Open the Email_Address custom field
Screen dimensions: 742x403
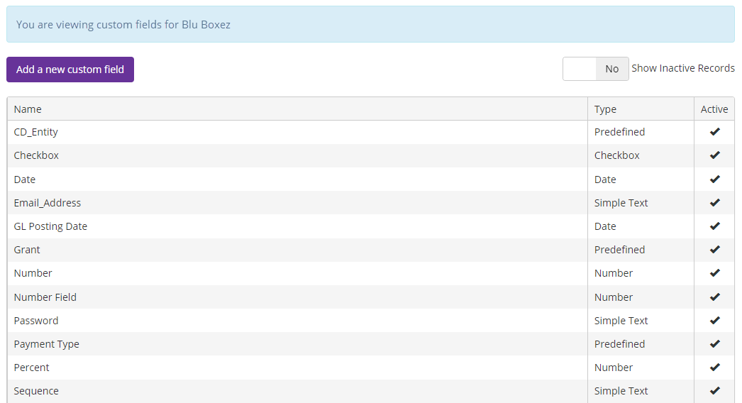point(48,203)
